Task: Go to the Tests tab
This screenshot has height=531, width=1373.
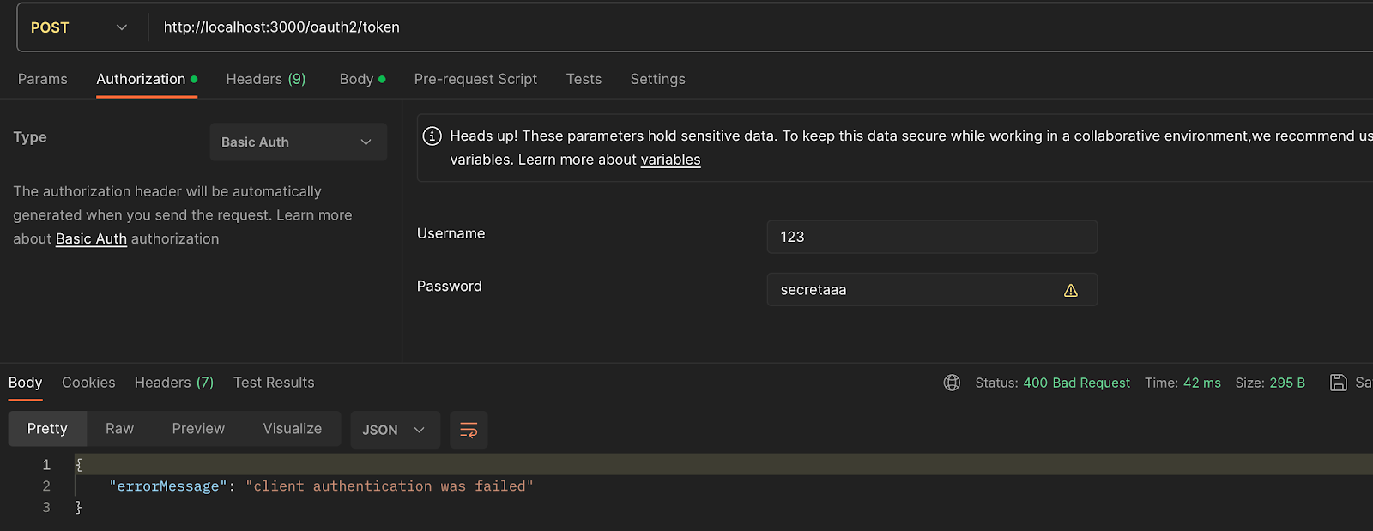Action: tap(584, 79)
